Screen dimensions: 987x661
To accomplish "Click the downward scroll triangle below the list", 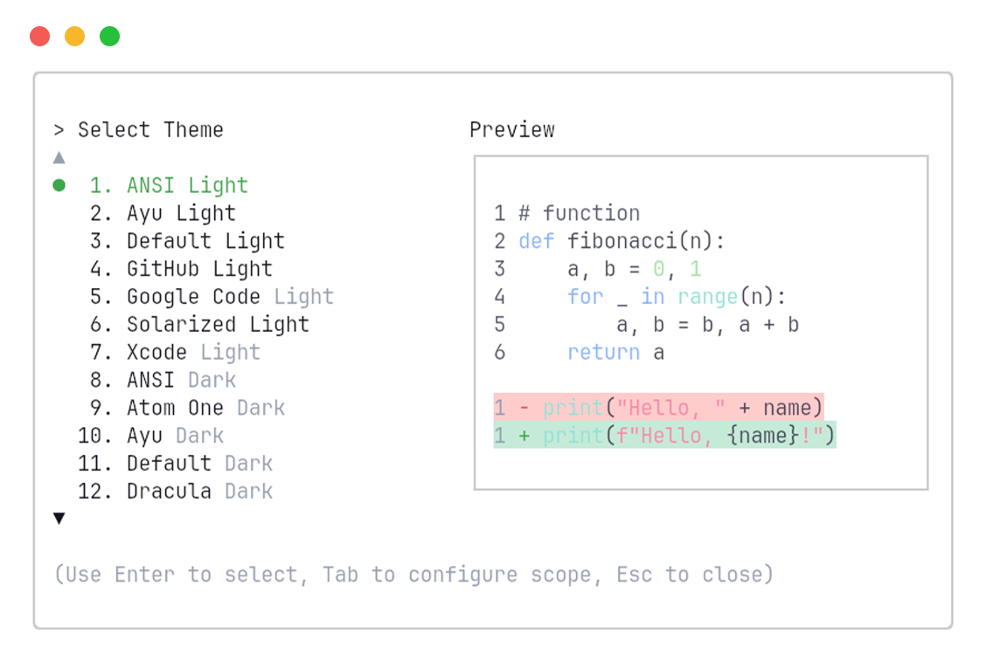I will 59,518.
